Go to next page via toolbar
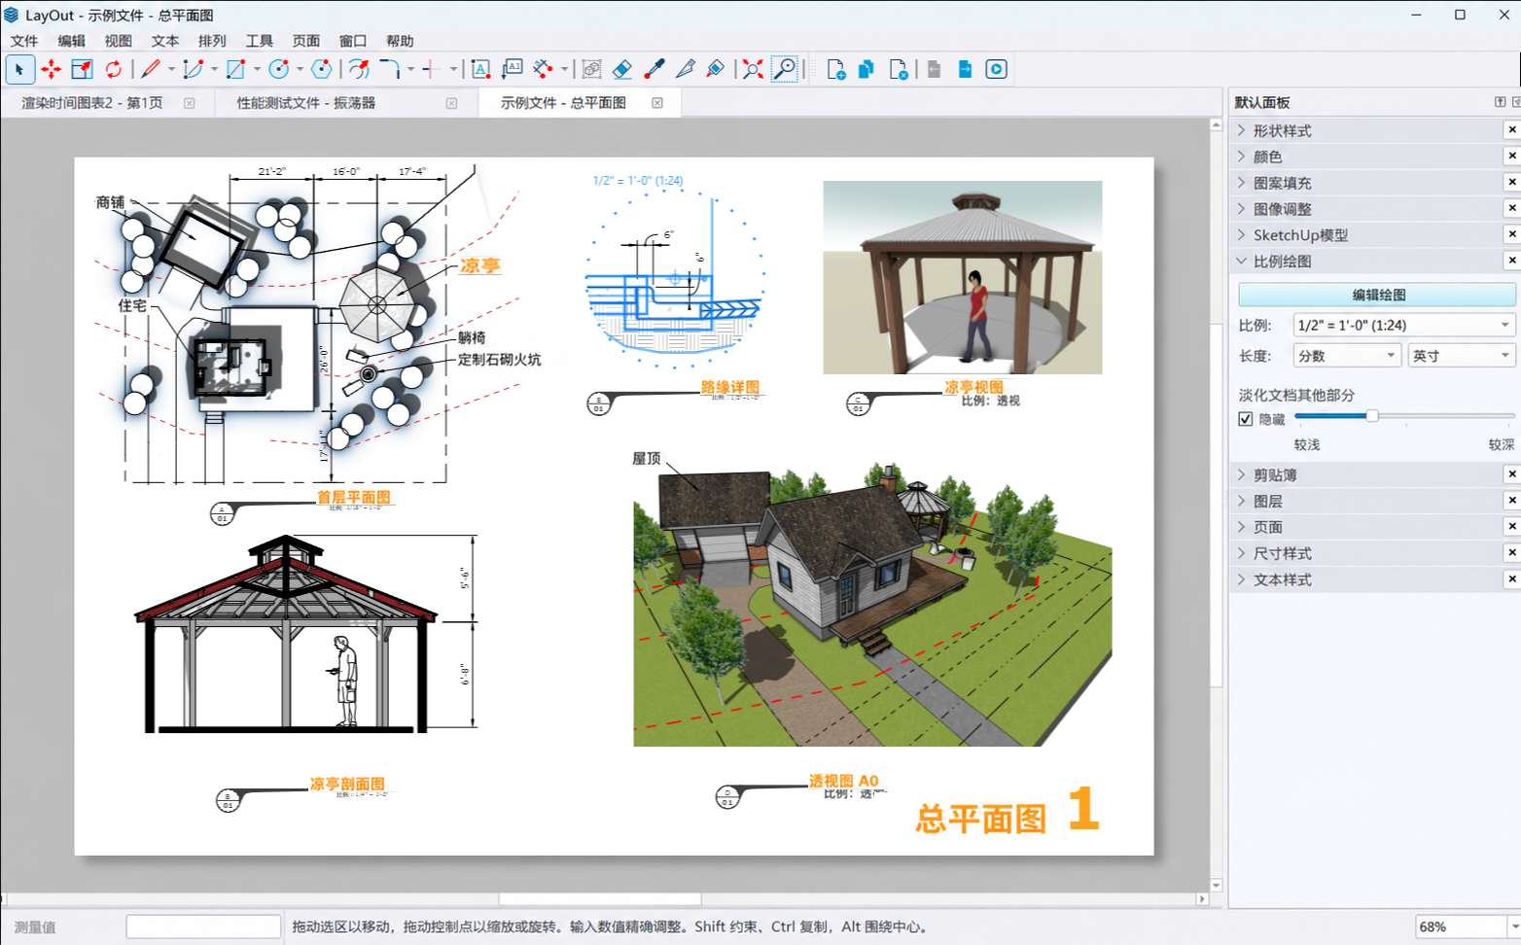This screenshot has height=945, width=1521. (x=965, y=69)
